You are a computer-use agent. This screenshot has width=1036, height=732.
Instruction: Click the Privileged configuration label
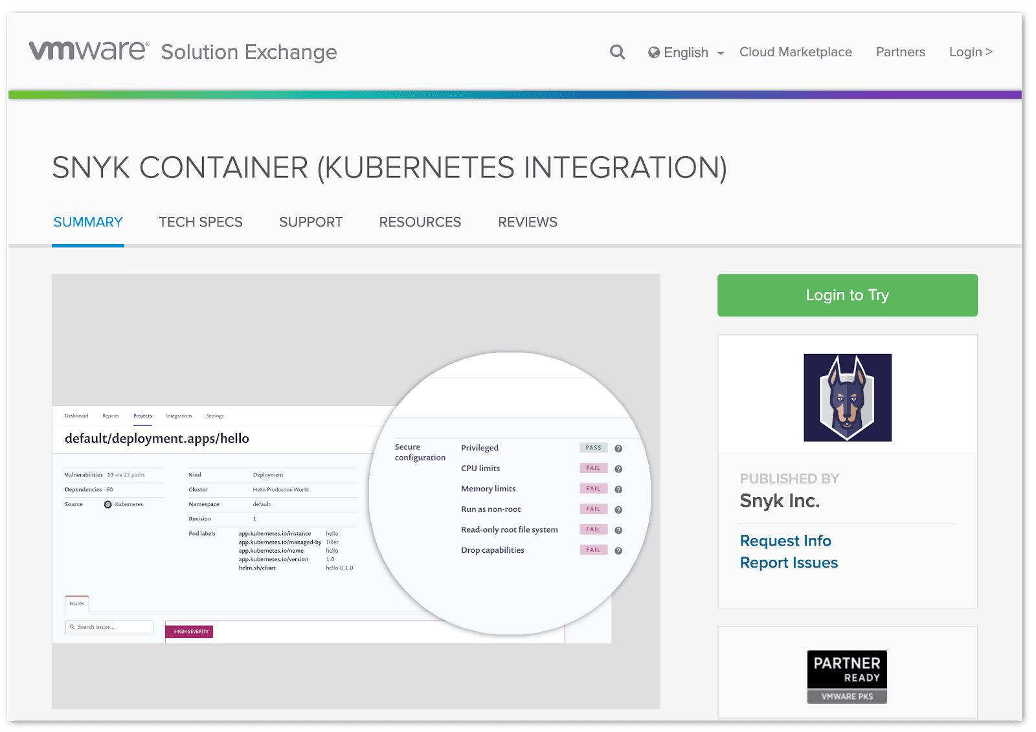coord(480,448)
